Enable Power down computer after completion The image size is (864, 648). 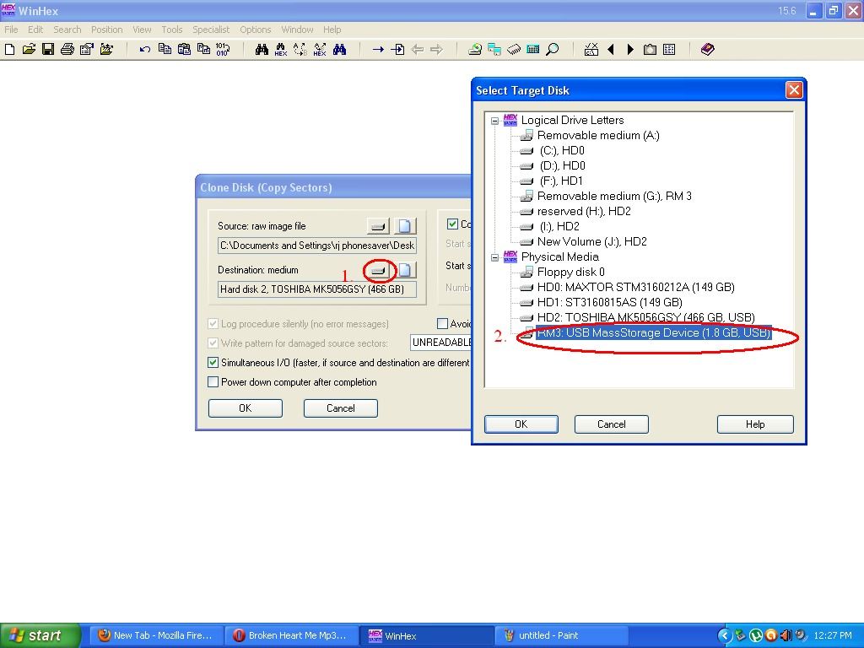213,382
